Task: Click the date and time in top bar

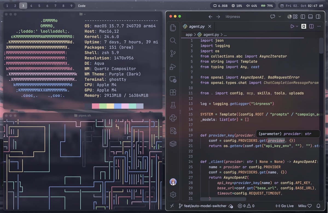Action: tap(302, 6)
